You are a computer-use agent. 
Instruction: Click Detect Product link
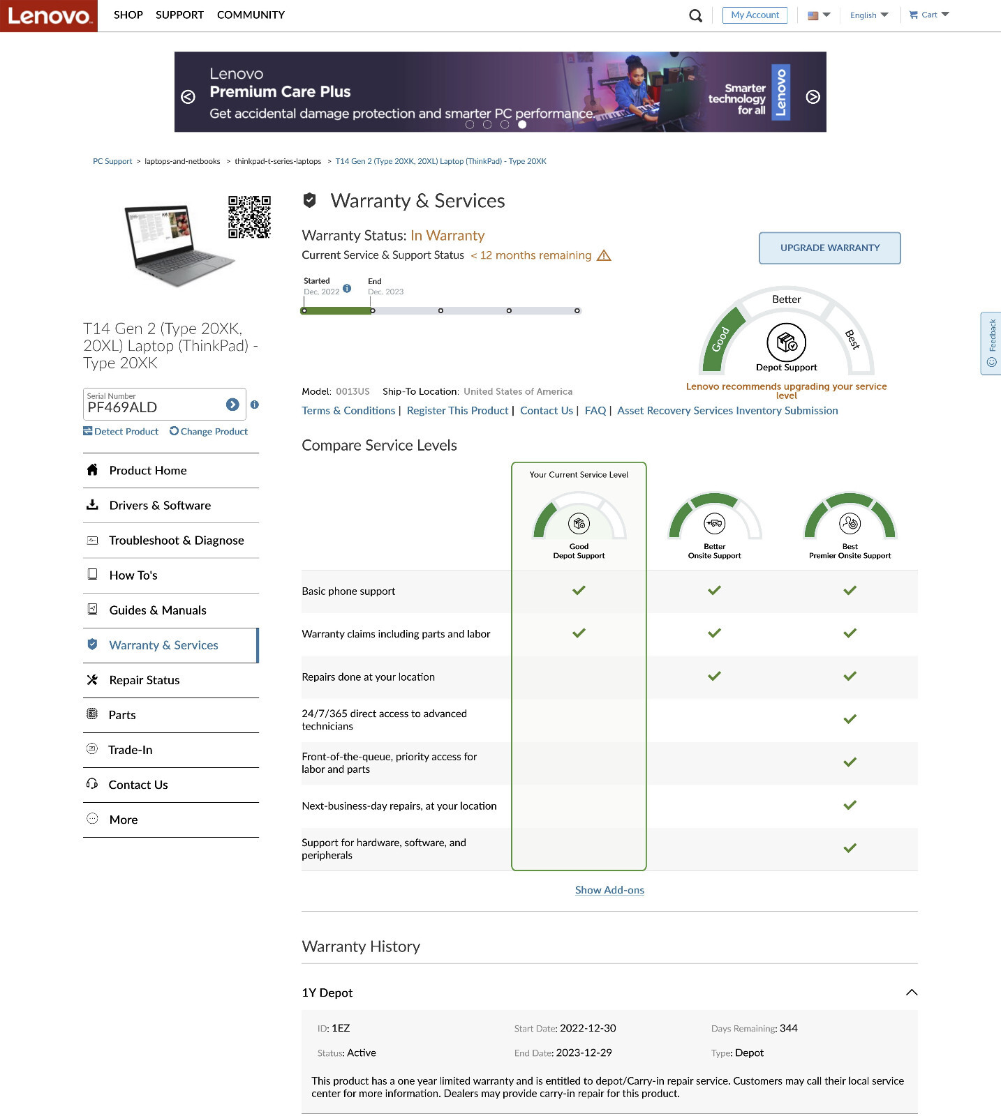coord(121,432)
